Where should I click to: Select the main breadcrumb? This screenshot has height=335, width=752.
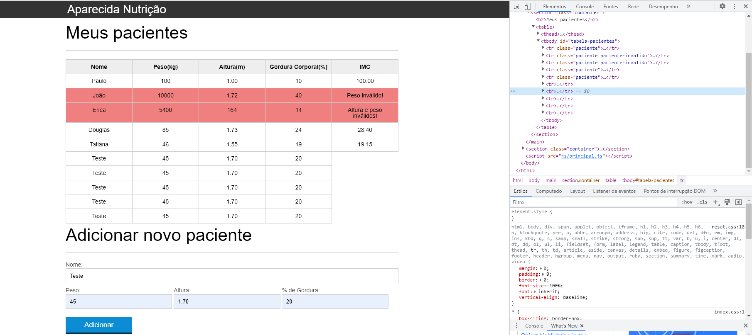(x=551, y=180)
